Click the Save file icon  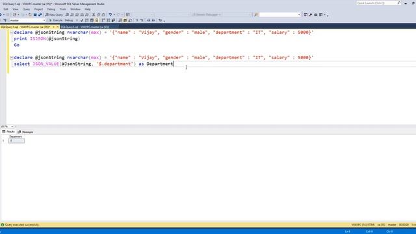pos(34,14)
